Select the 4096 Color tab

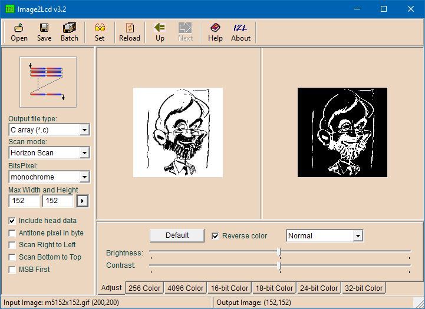pos(186,288)
